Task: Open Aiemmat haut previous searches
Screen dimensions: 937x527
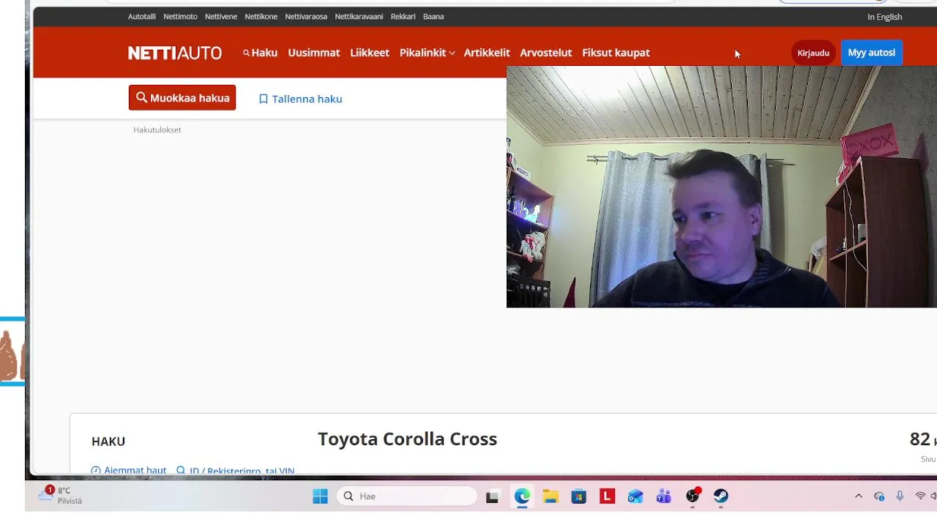Action: 129,471
